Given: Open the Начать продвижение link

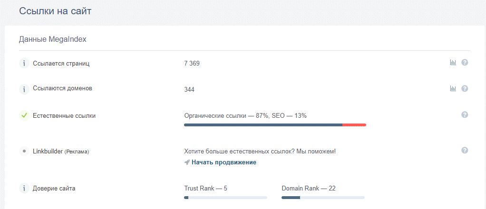Looking at the screenshot, I should [224, 162].
